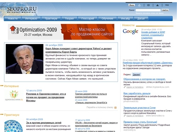
Task: Open «Умные» вертикали SmartUs'a link
Action: [x=91, y=103]
